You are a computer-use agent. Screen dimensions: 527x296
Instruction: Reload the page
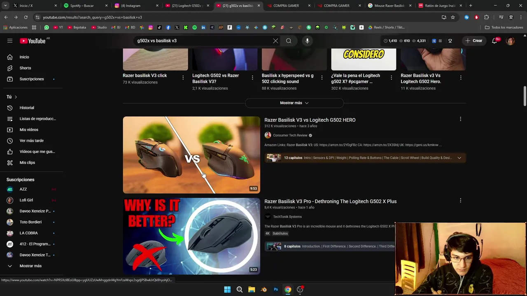tap(26, 17)
